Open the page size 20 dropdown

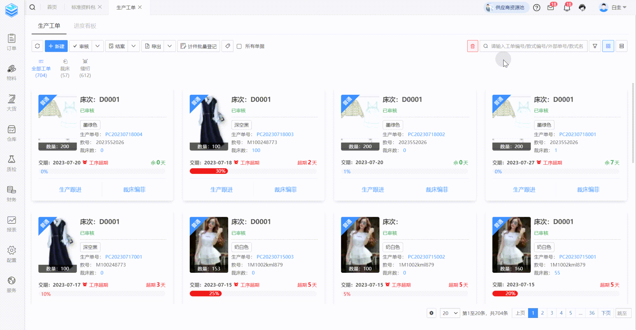(450, 313)
